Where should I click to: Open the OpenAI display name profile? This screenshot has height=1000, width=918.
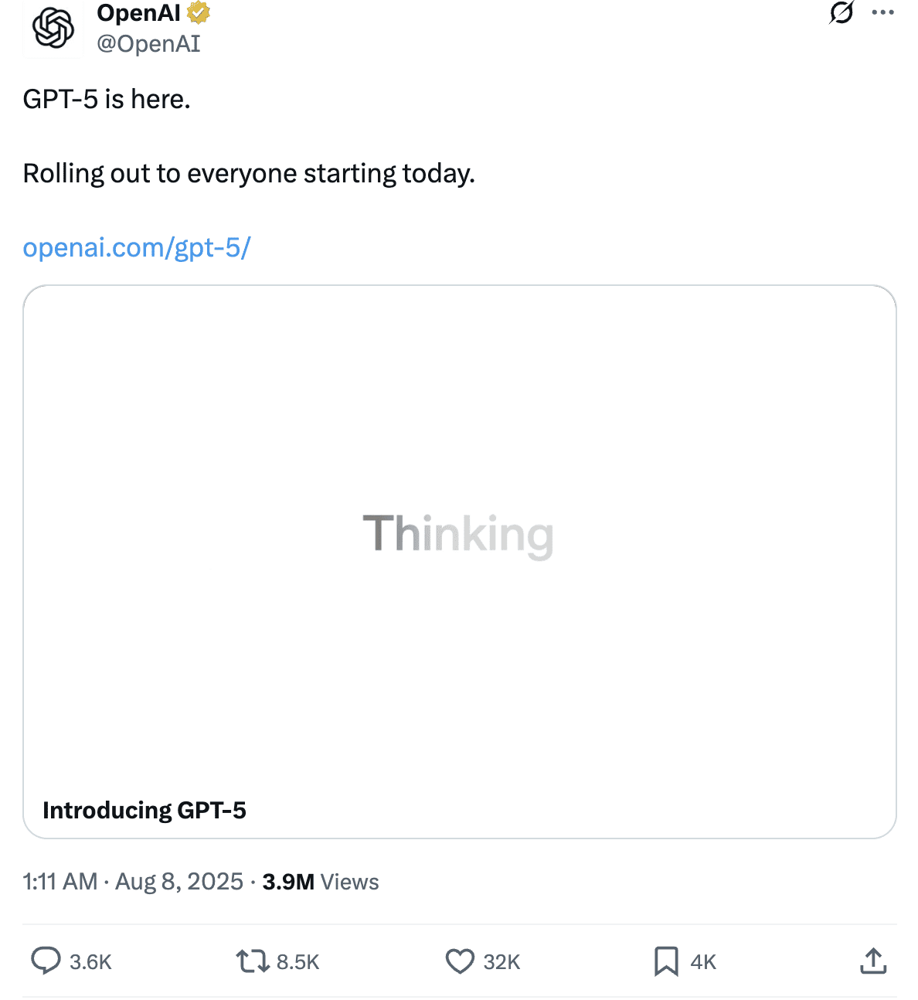tap(139, 13)
